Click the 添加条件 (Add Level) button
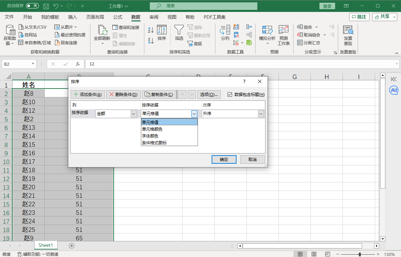 pyautogui.click(x=87, y=95)
